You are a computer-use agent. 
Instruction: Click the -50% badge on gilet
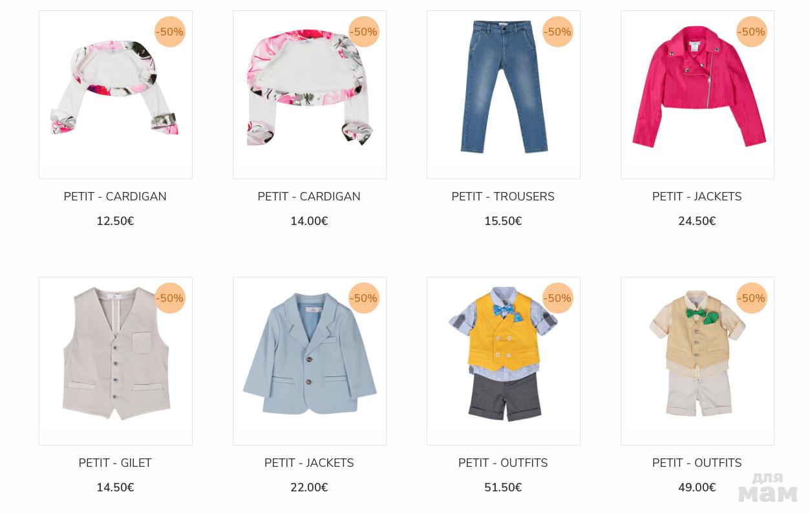click(169, 298)
